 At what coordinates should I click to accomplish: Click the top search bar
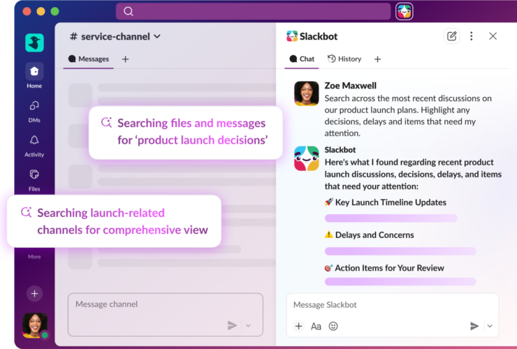click(x=253, y=11)
